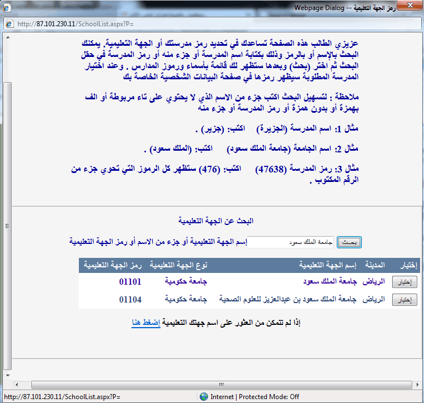Viewport: 424px width, 403px height.
Task: Choose جامعة الملك سعود row with إختيار button
Action: (x=404, y=282)
